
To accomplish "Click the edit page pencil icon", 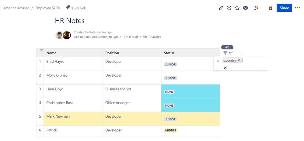I will (221, 8).
